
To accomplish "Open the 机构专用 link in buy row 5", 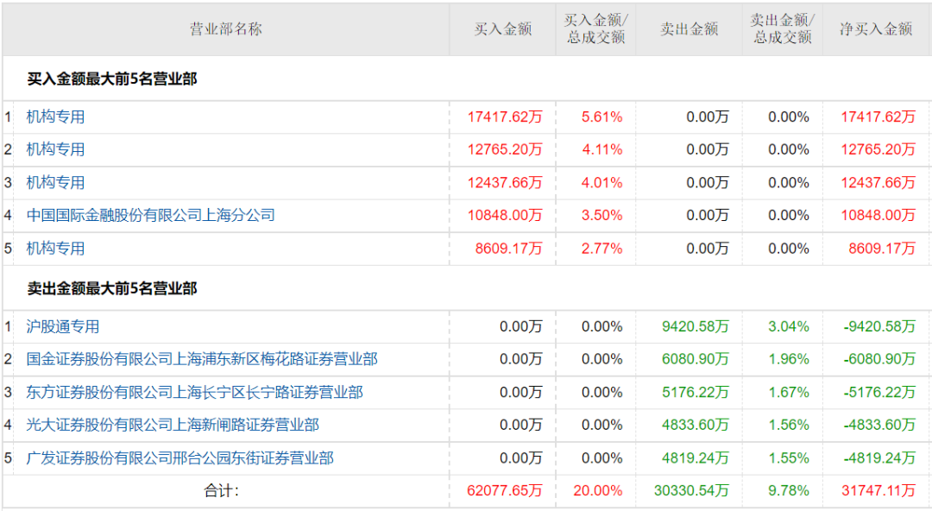I will (55, 248).
